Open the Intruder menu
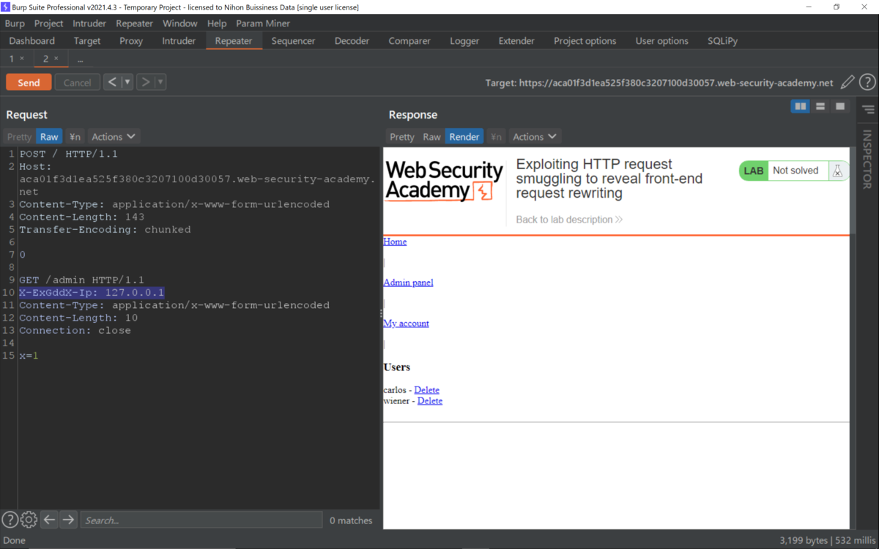The width and height of the screenshot is (879, 549). tap(89, 23)
